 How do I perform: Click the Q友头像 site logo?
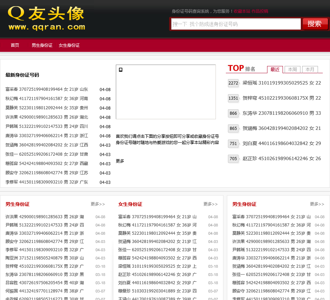coord(46,18)
